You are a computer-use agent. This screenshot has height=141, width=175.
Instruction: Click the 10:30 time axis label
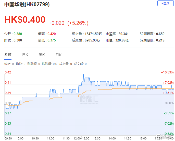click(x=35, y=138)
